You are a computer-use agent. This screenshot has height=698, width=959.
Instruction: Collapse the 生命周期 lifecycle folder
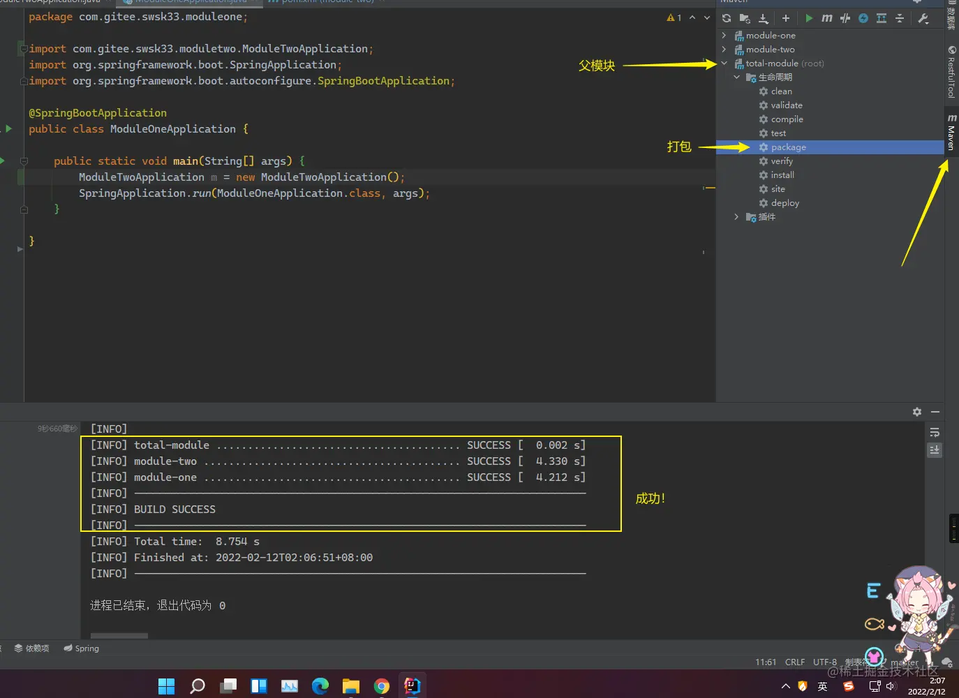pyautogui.click(x=736, y=77)
